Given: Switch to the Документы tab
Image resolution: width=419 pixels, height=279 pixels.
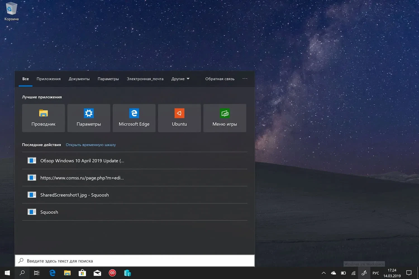Looking at the screenshot, I should click(x=79, y=79).
